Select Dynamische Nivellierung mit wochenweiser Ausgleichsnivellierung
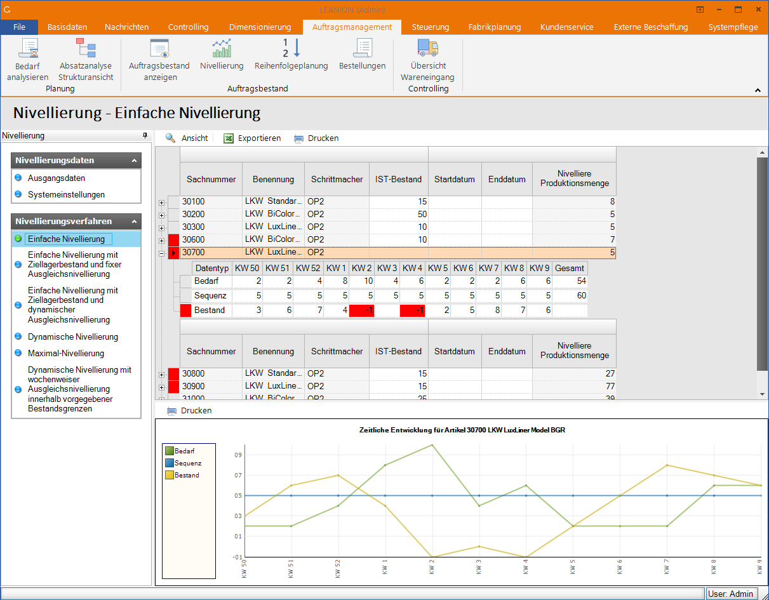This screenshot has width=769, height=600. (x=79, y=389)
